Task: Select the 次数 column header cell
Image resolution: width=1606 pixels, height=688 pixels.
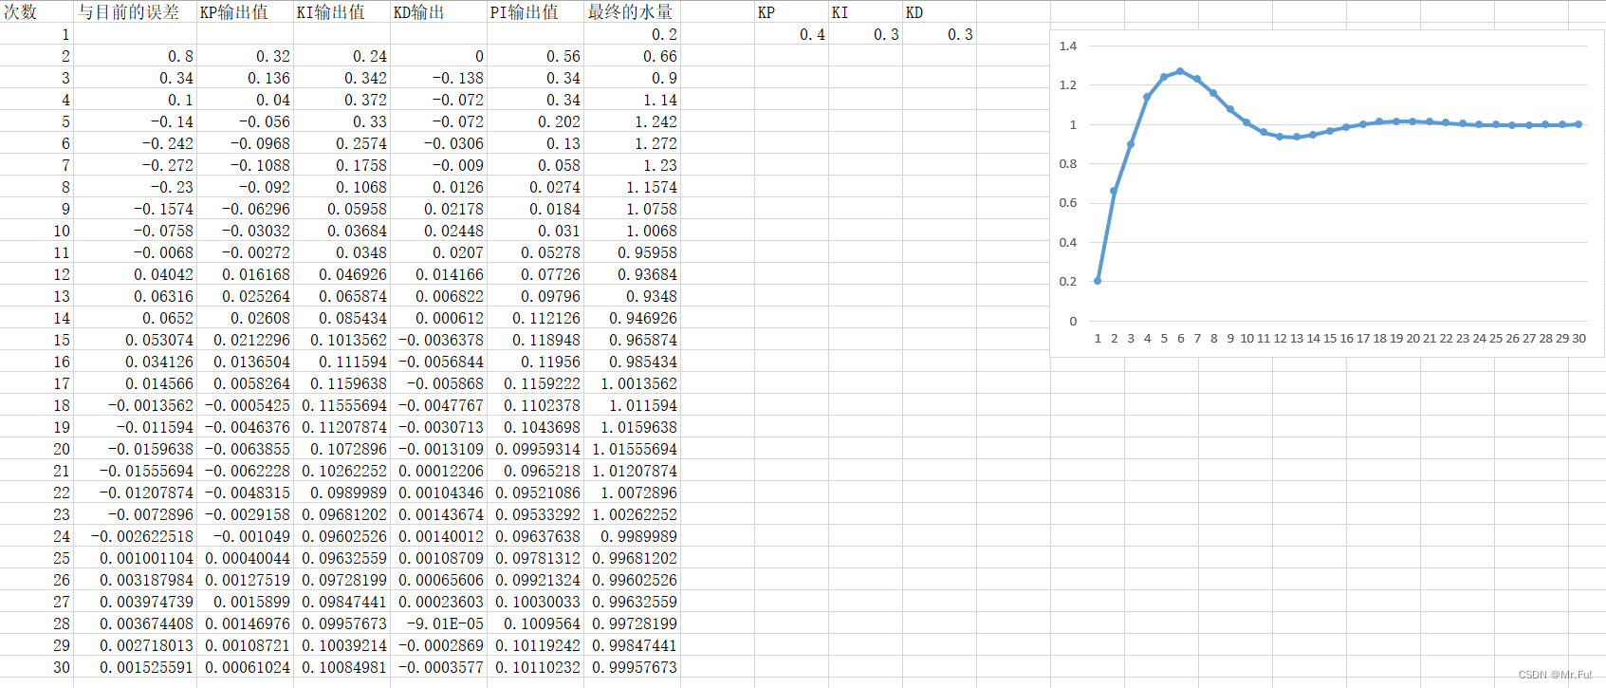Action: click(36, 11)
